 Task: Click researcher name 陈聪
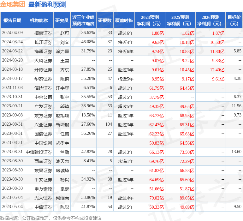pyautogui.click(x=64, y=207)
